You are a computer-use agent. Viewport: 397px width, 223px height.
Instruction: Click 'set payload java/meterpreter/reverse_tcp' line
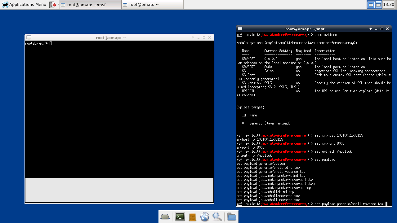(x=274, y=188)
